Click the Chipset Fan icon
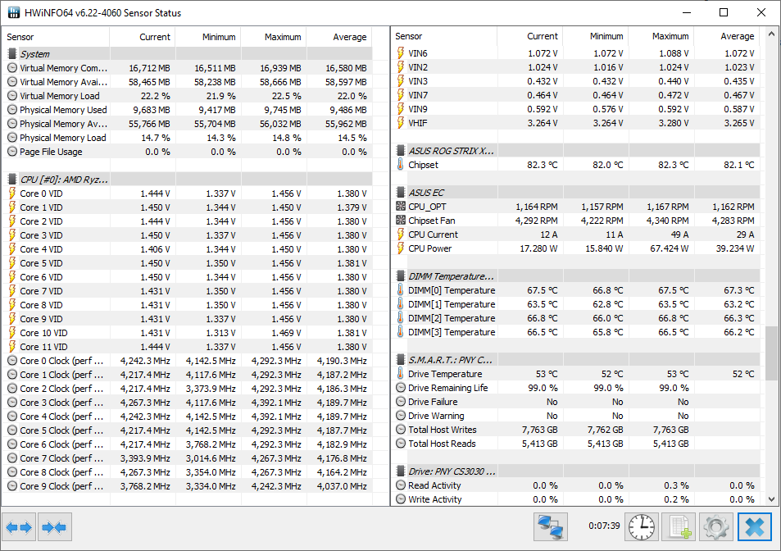 tap(401, 221)
